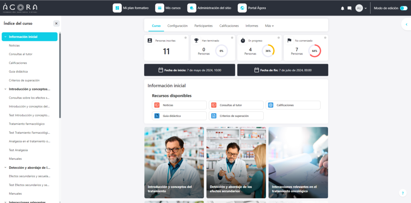The height and width of the screenshot is (203, 411).
Task: Select Analgesia en el tratamiento index item
Action: pos(30,142)
